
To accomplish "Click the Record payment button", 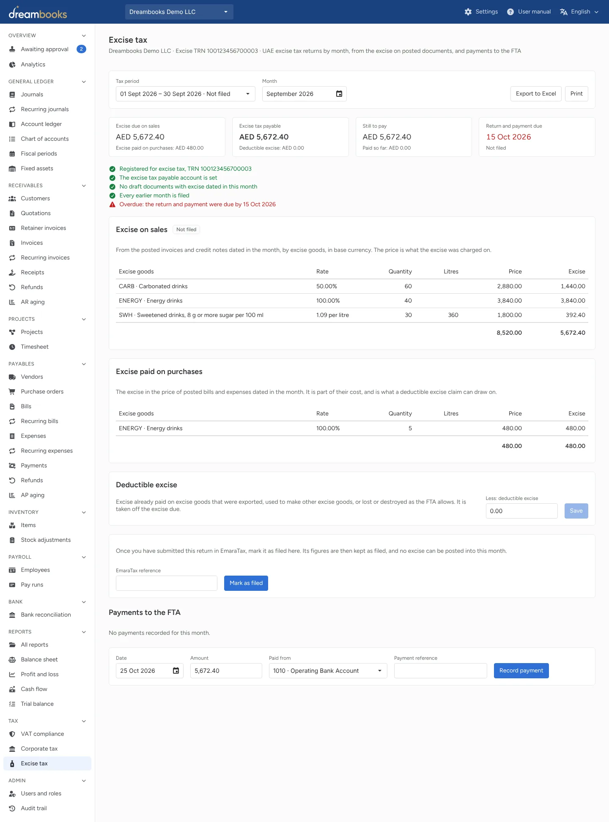I will click(521, 671).
